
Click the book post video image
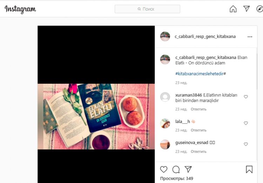[x=96, y=117]
